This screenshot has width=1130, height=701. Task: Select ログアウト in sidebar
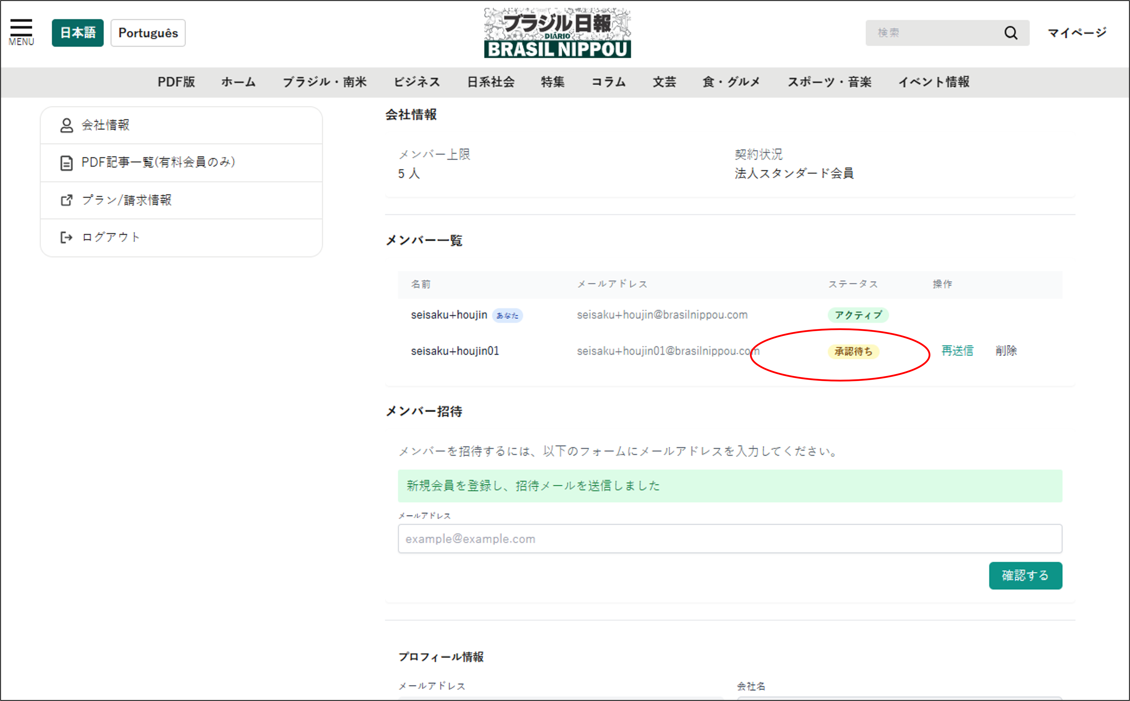pos(181,237)
